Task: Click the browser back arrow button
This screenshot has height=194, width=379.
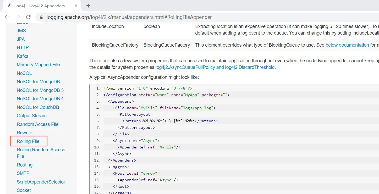Action: tap(7, 17)
